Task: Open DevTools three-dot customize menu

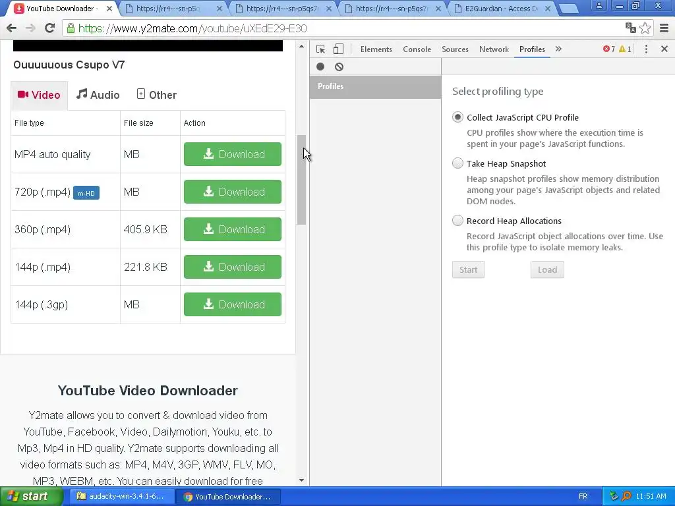Action: pyautogui.click(x=646, y=49)
